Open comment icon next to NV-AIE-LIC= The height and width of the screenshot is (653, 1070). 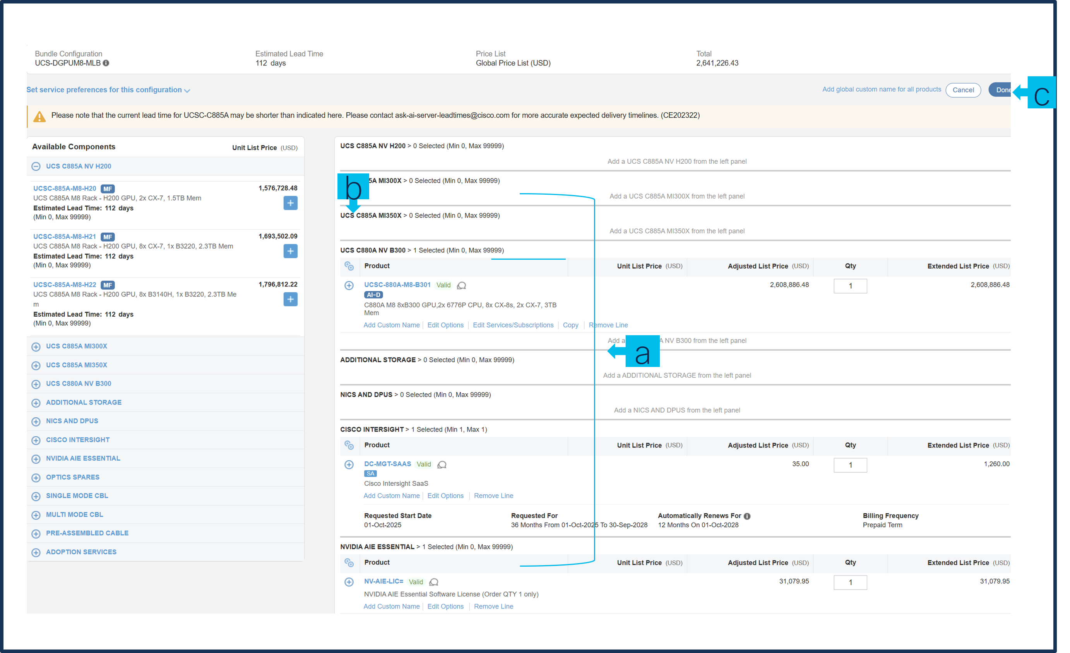[x=434, y=582]
